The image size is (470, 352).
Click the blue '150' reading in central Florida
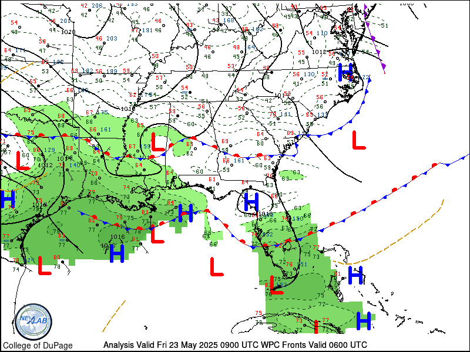[298, 219]
